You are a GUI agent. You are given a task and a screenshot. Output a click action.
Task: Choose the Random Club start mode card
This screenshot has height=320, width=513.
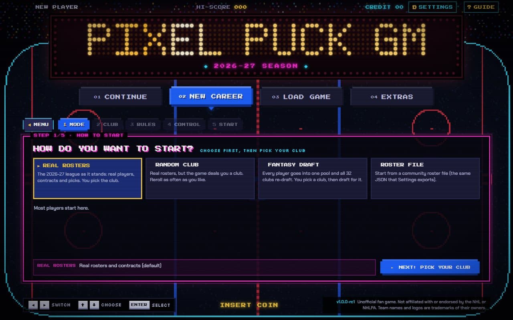pyautogui.click(x=200, y=178)
